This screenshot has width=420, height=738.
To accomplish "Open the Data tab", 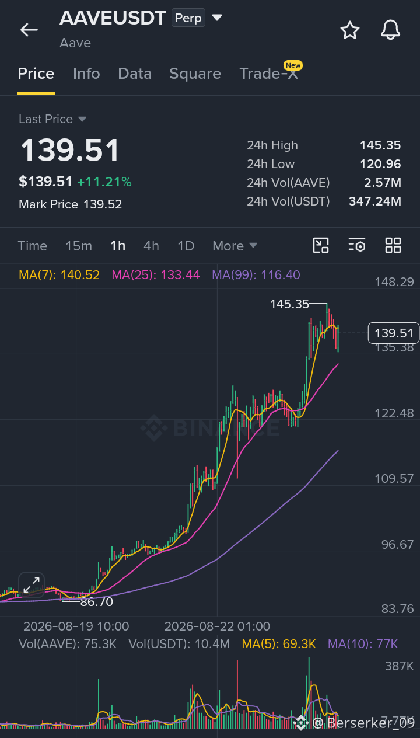I will pos(135,74).
